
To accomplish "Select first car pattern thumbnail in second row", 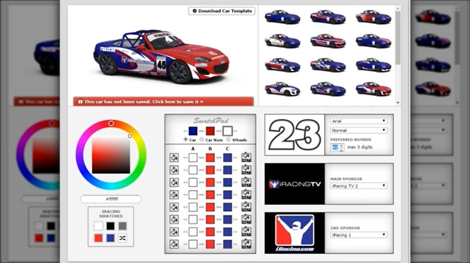I will (283, 41).
